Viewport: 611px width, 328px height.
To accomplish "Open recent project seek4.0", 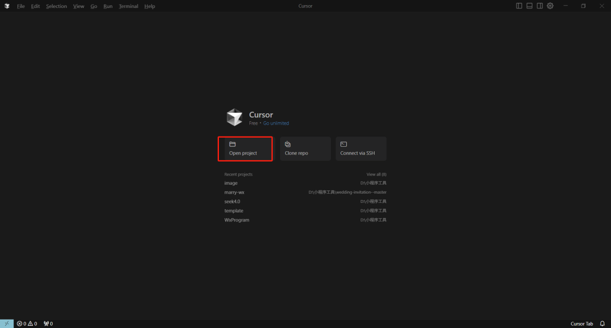I will click(x=305, y=202).
